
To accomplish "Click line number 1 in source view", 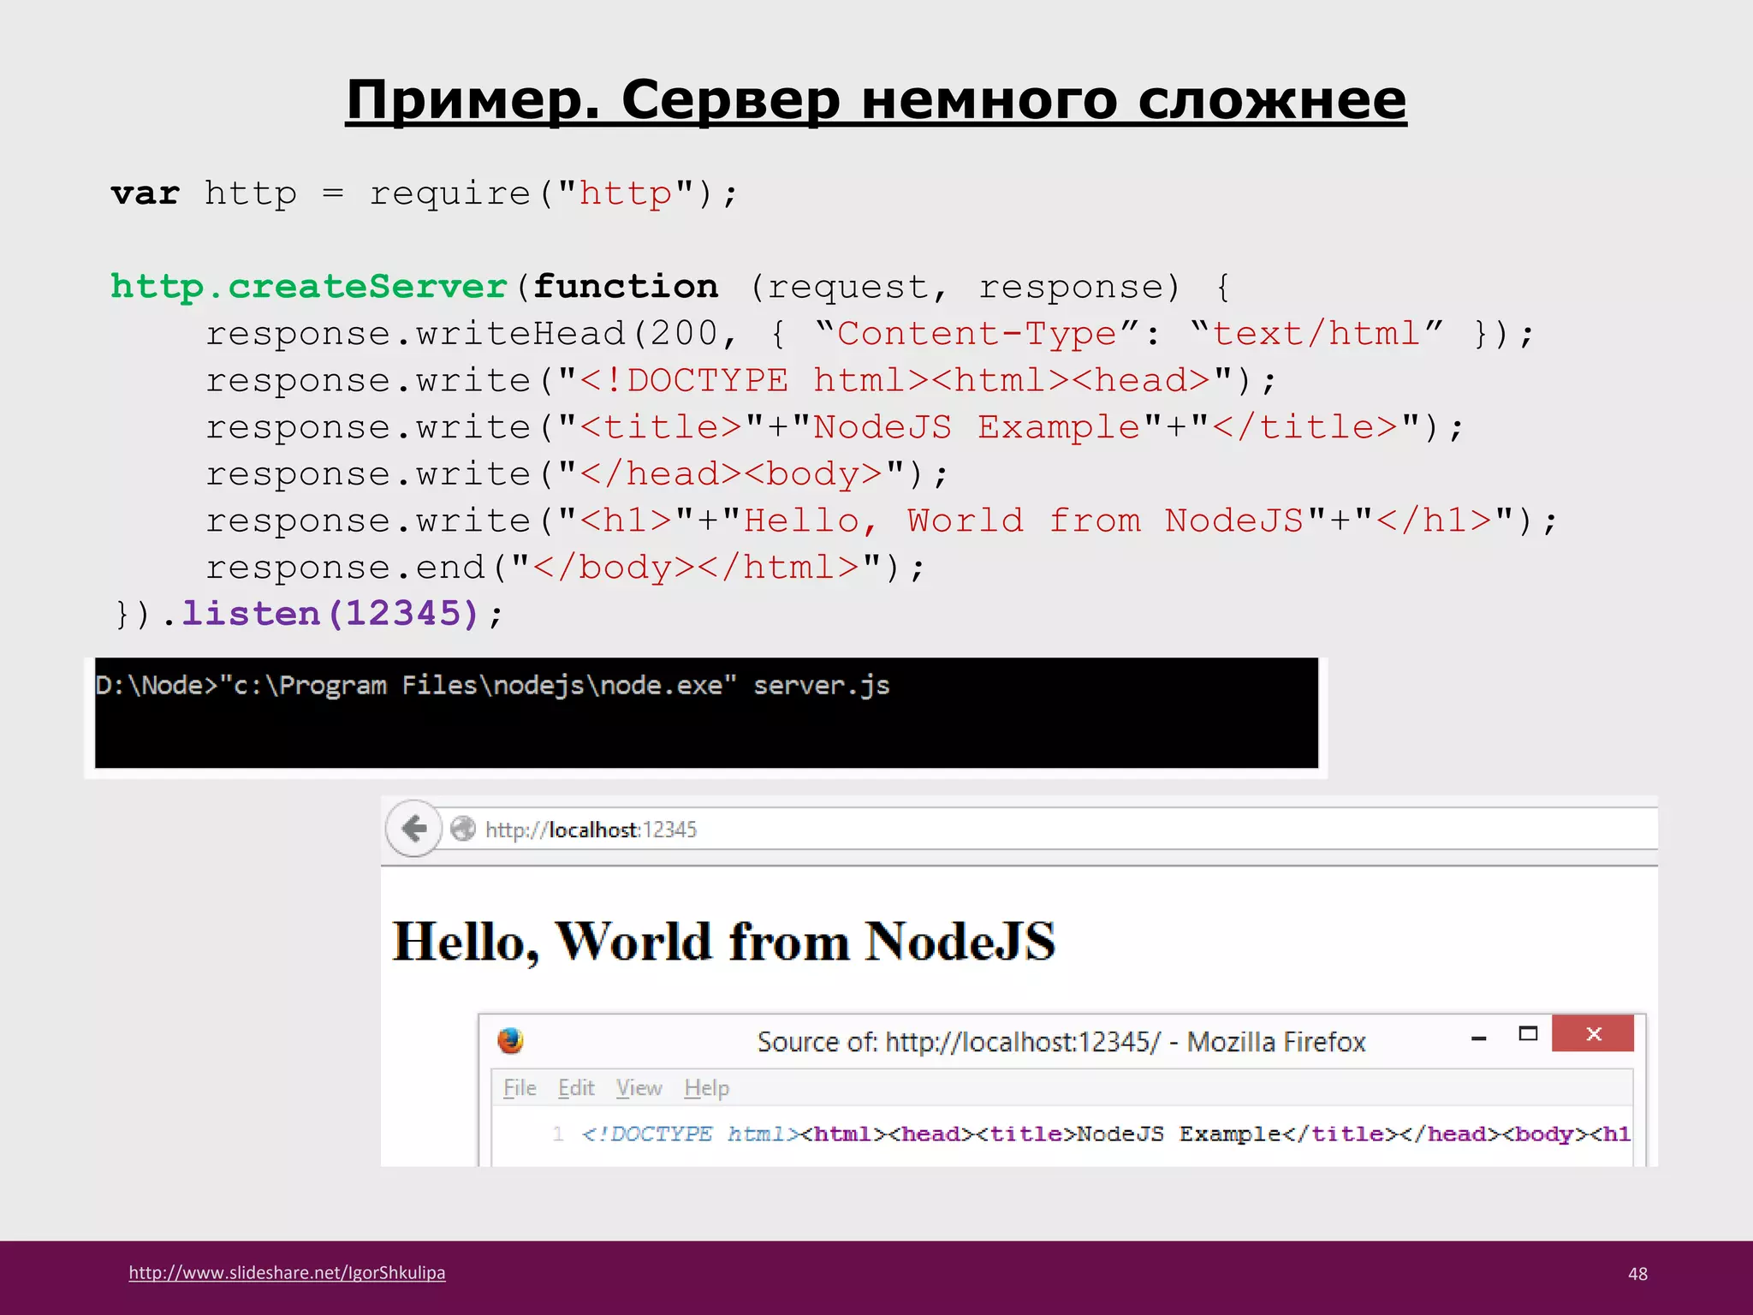I will point(558,1134).
